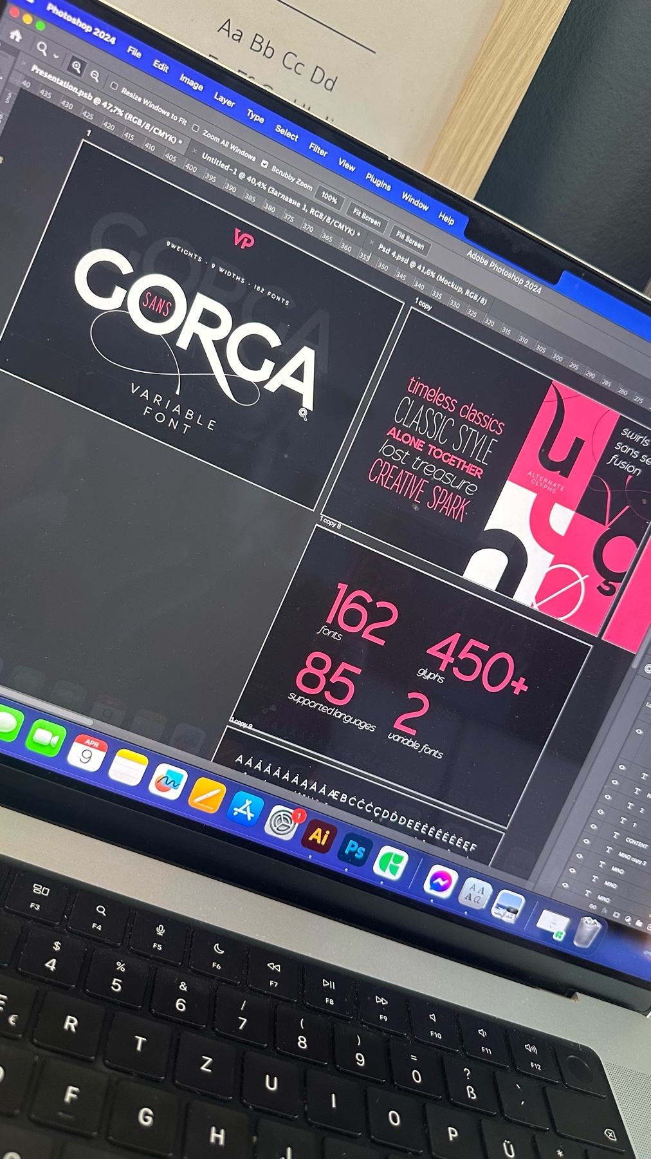
Task: Click the 100% zoom button
Action: tap(329, 198)
